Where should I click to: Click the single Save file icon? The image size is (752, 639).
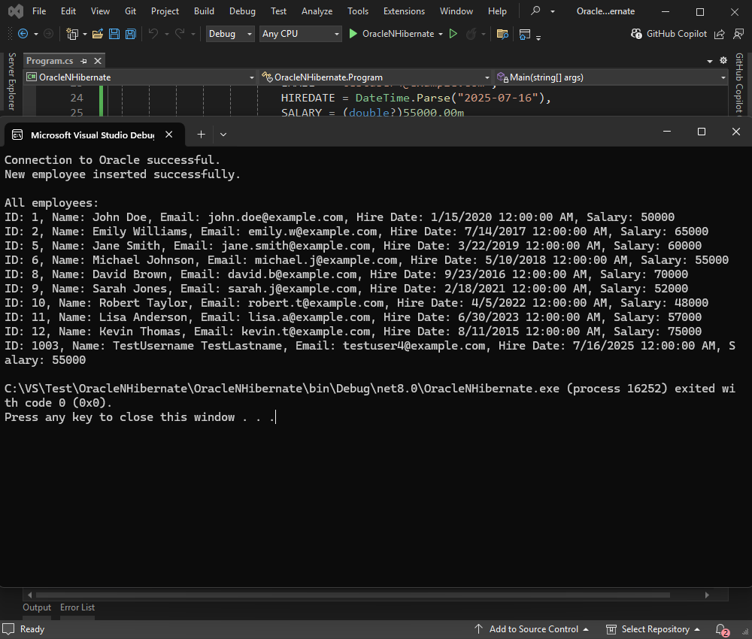(x=113, y=34)
